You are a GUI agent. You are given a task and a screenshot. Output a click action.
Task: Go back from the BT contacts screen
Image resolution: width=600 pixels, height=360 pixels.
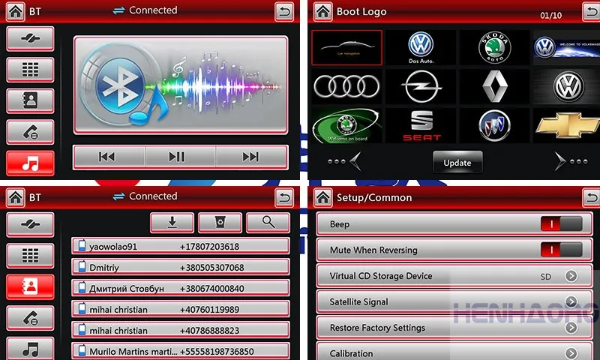[284, 198]
